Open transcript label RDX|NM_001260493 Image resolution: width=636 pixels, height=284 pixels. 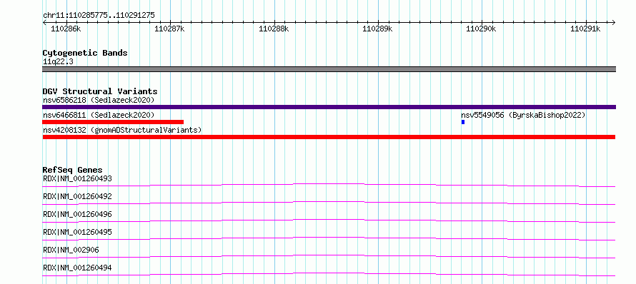point(77,178)
